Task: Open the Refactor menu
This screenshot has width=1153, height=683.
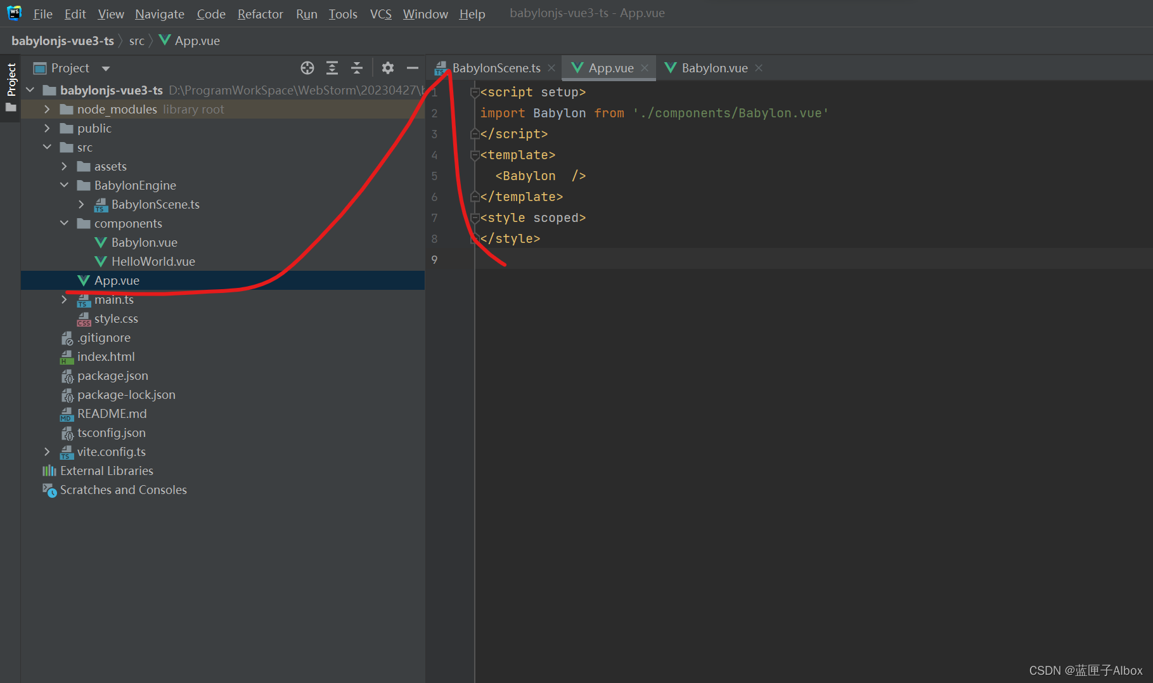Action: [261, 14]
